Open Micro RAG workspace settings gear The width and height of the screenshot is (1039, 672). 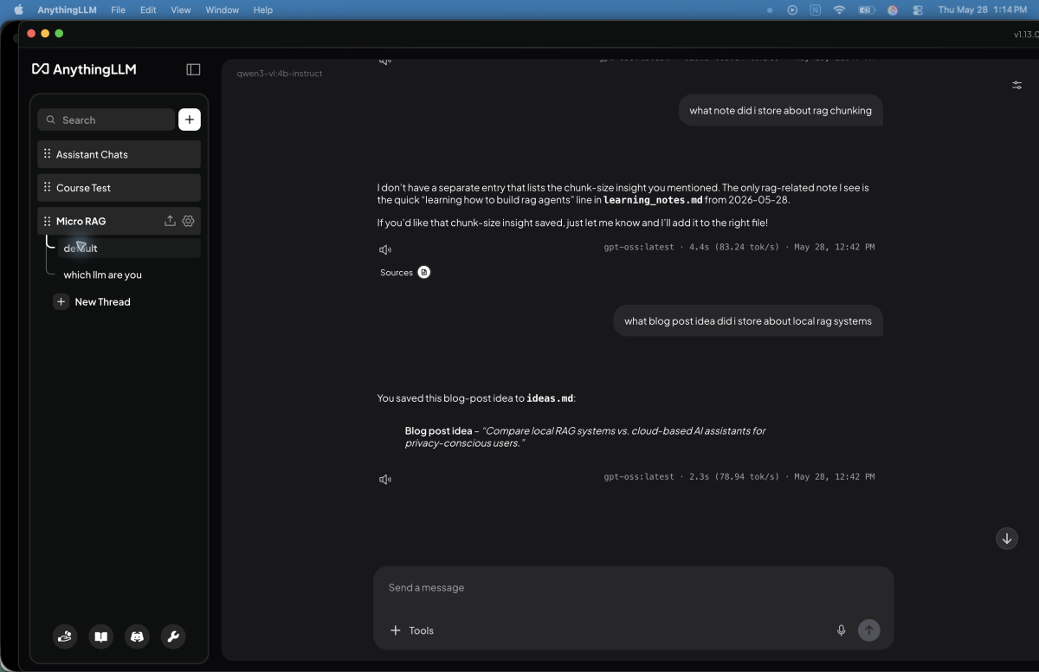click(x=188, y=221)
